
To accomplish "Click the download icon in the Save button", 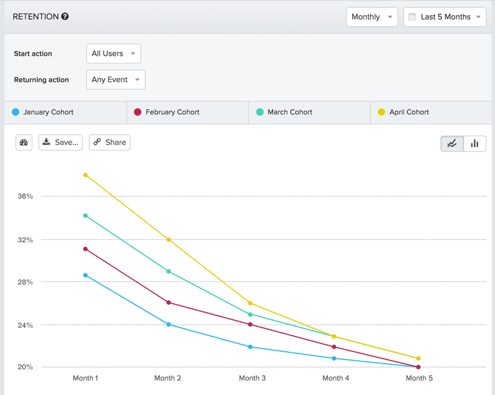I will [47, 142].
